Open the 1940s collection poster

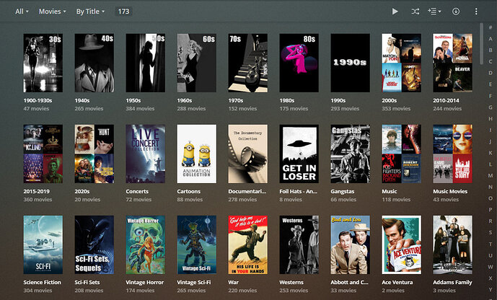coord(94,63)
